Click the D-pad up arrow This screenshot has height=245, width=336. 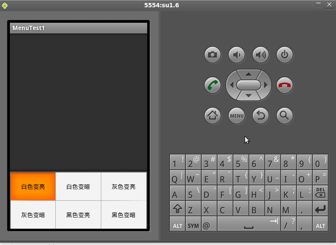pyautogui.click(x=248, y=74)
